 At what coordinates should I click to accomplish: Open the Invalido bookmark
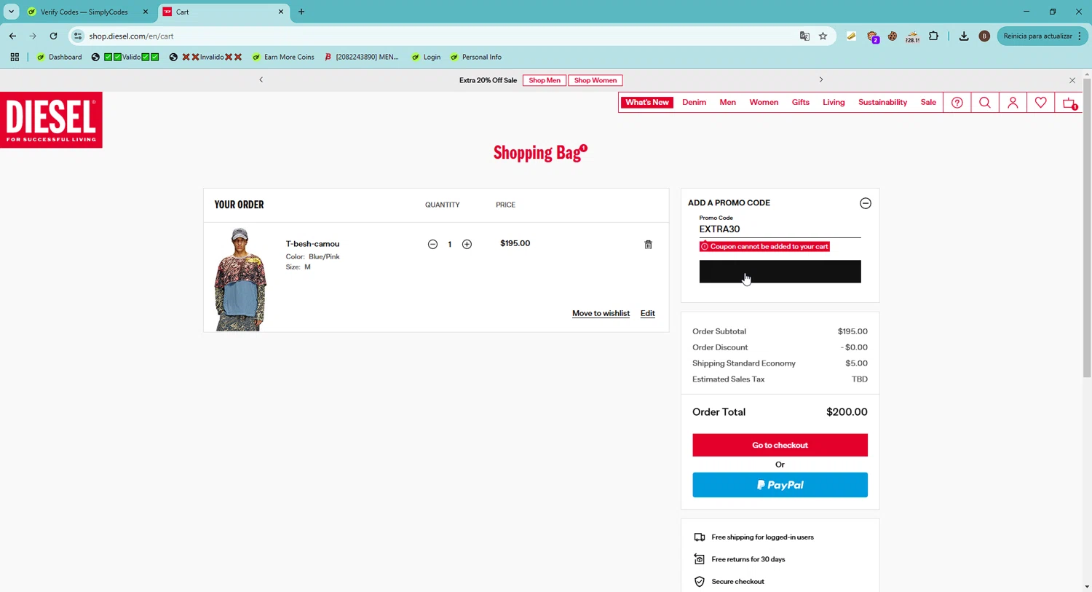pos(205,57)
